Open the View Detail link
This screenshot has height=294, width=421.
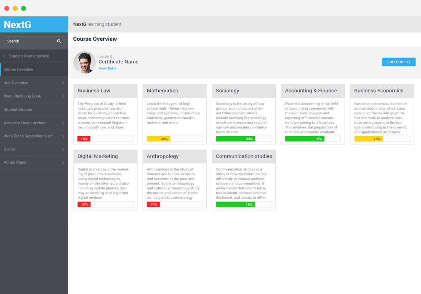click(x=108, y=68)
